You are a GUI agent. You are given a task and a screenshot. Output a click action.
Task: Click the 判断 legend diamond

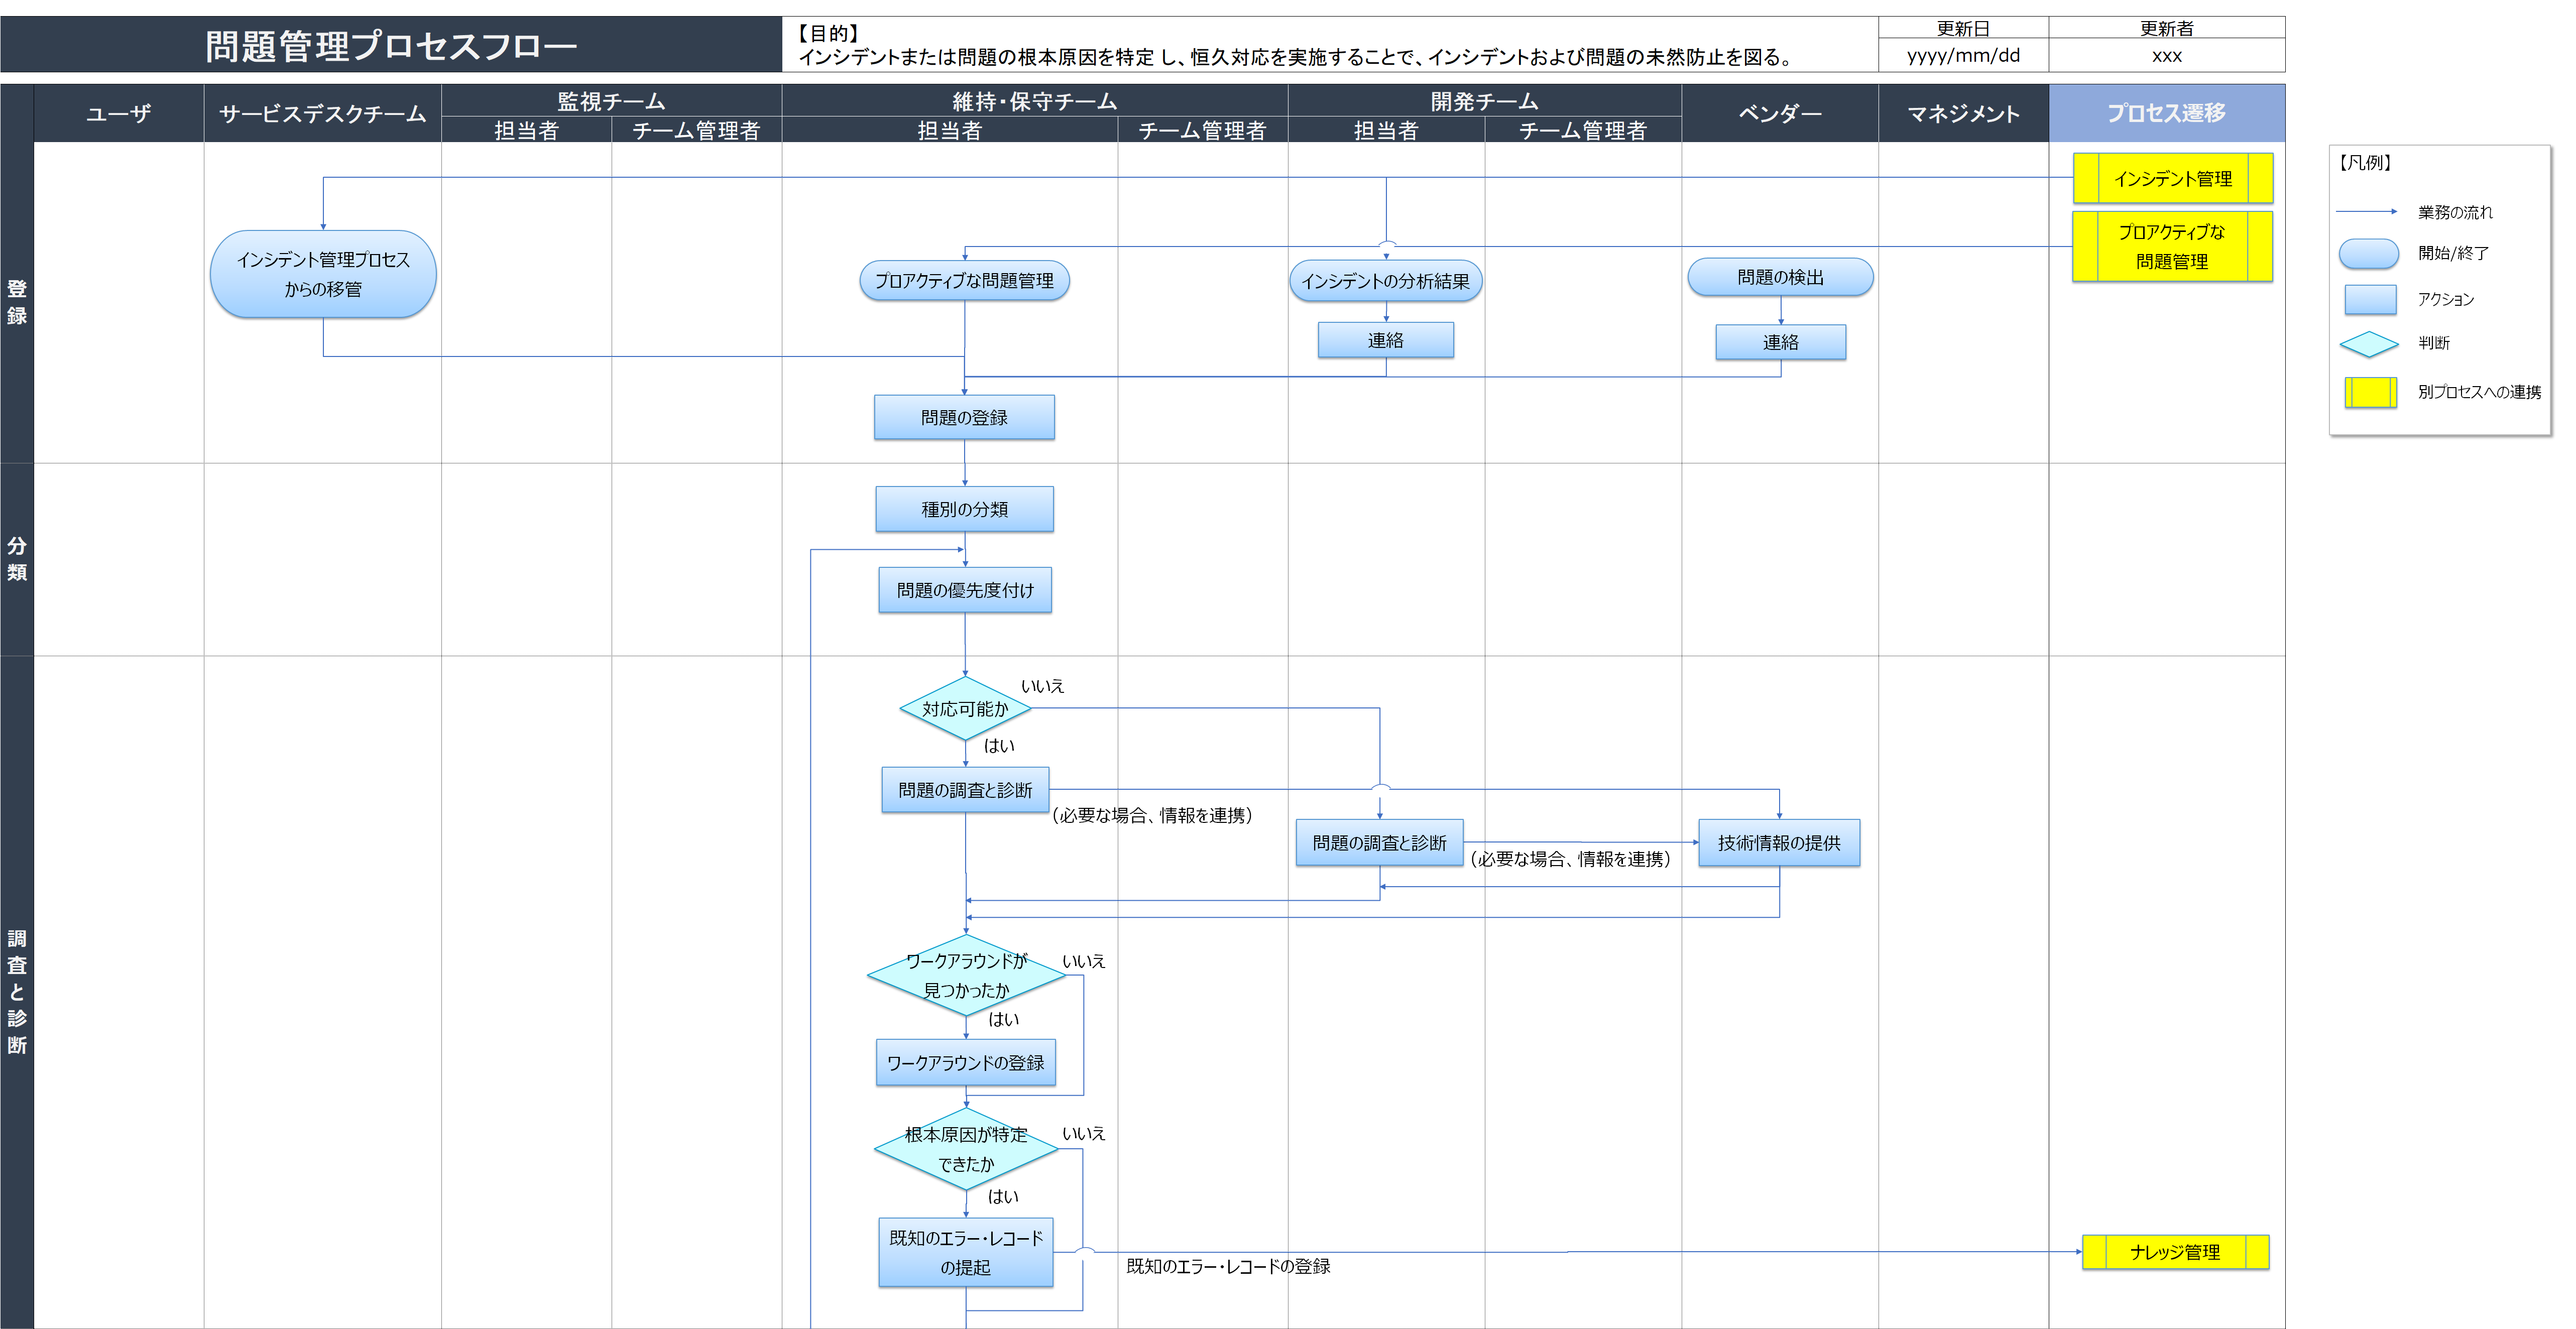[2369, 344]
